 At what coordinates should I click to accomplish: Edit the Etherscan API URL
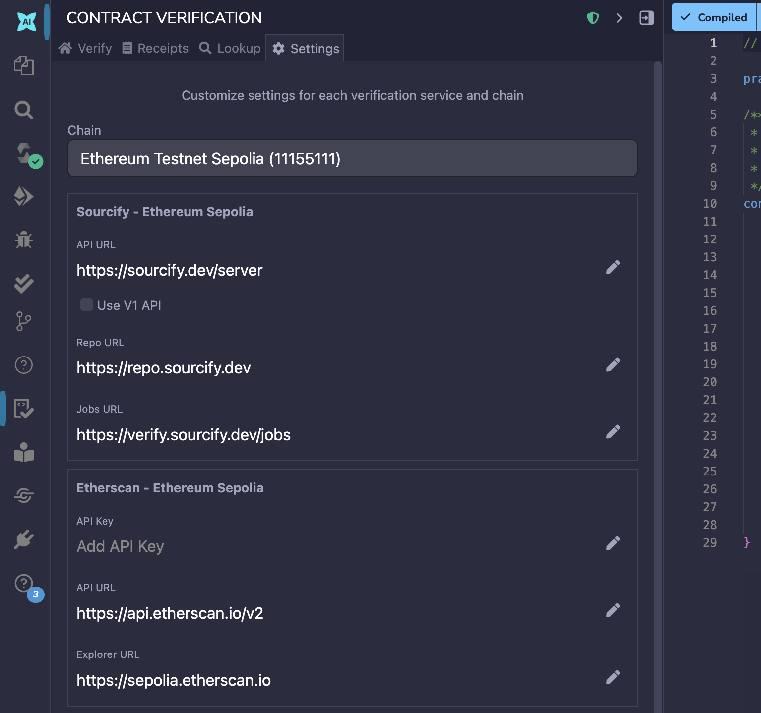(x=613, y=610)
